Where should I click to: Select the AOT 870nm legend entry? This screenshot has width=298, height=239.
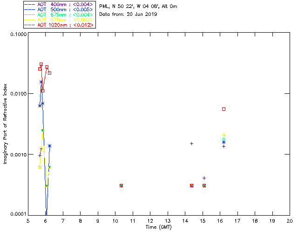click(x=59, y=20)
